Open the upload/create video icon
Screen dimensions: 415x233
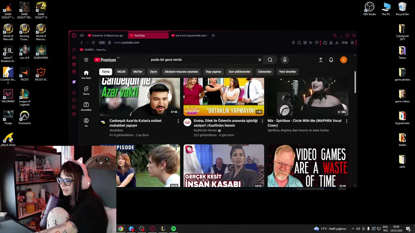(321, 60)
